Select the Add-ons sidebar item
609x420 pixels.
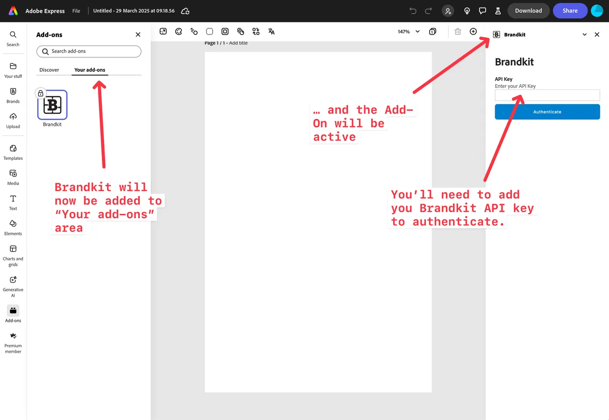pos(13,314)
